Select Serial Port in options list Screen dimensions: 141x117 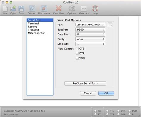click(x=40, y=20)
